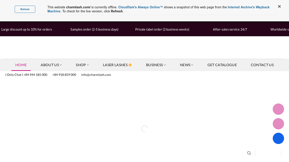289x162 pixels.
Task: Open the BUSINESS menu
Action: click(x=155, y=65)
